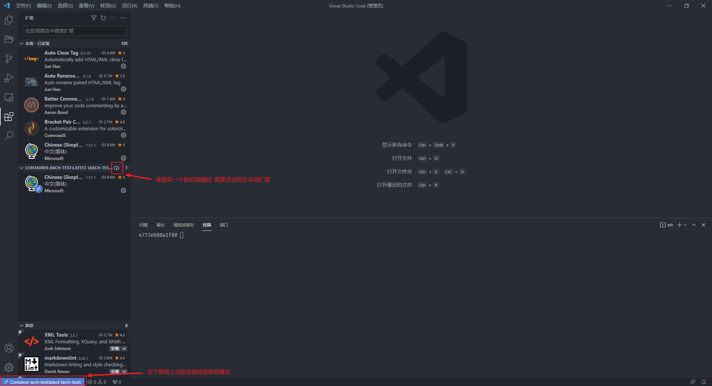Open Remote Explorer view
Image resolution: width=712 pixels, height=386 pixels.
(x=9, y=97)
